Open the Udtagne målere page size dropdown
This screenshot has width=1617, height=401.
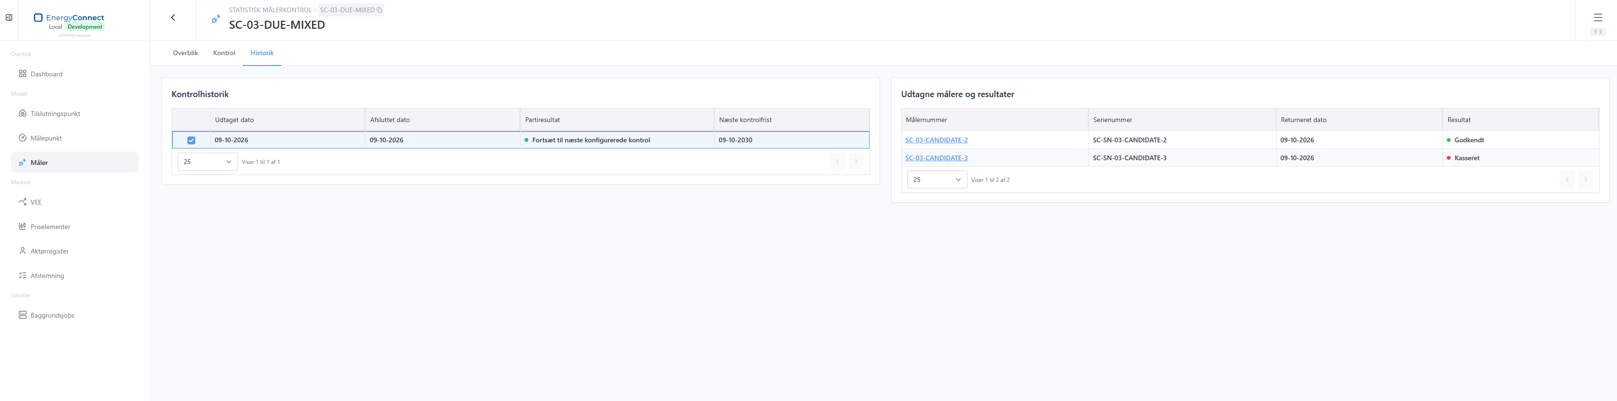click(937, 180)
